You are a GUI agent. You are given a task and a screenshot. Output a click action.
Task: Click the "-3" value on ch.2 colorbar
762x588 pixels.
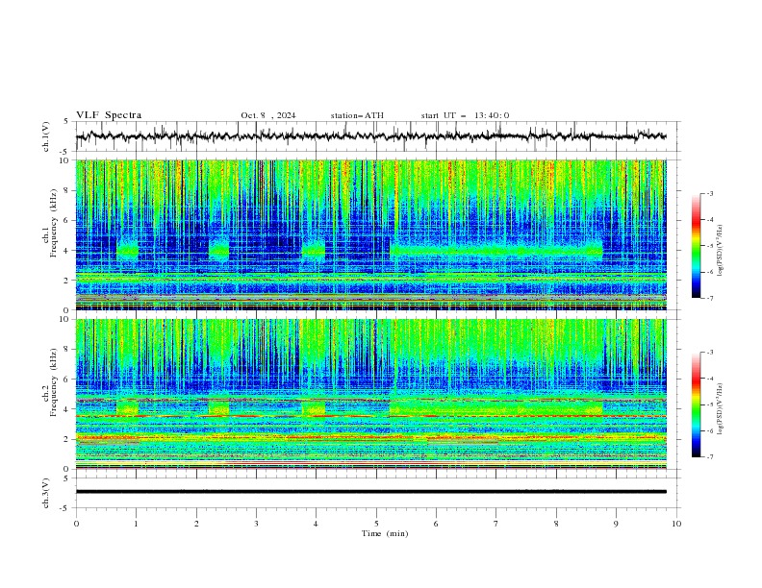click(x=709, y=353)
